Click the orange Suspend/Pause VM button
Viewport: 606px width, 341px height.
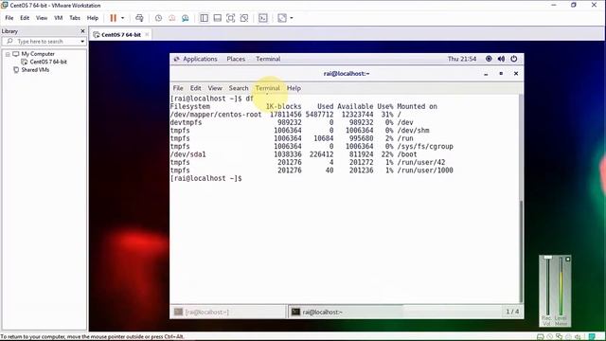coord(114,18)
